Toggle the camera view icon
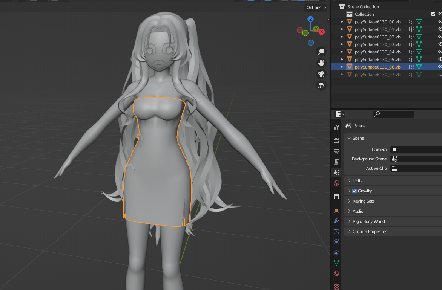The height and width of the screenshot is (290, 442). (321, 74)
